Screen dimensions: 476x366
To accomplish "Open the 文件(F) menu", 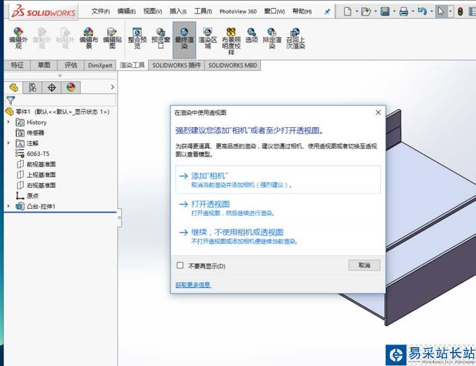I will click(100, 11).
